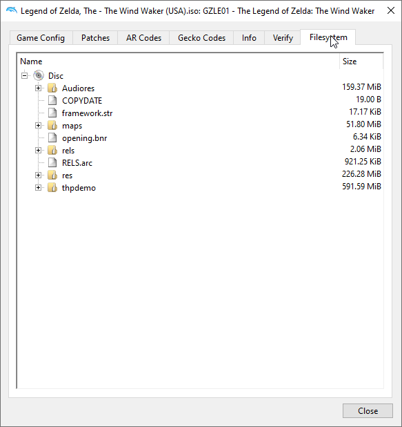Click the 51.80 MiB size value
402x427 pixels.
click(363, 124)
